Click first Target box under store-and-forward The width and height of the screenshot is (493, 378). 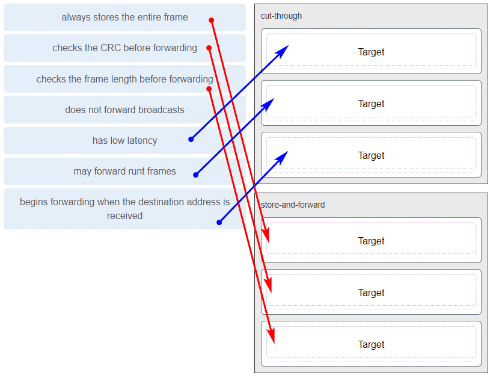click(x=371, y=240)
